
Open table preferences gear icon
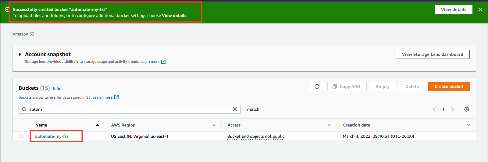tap(467, 109)
